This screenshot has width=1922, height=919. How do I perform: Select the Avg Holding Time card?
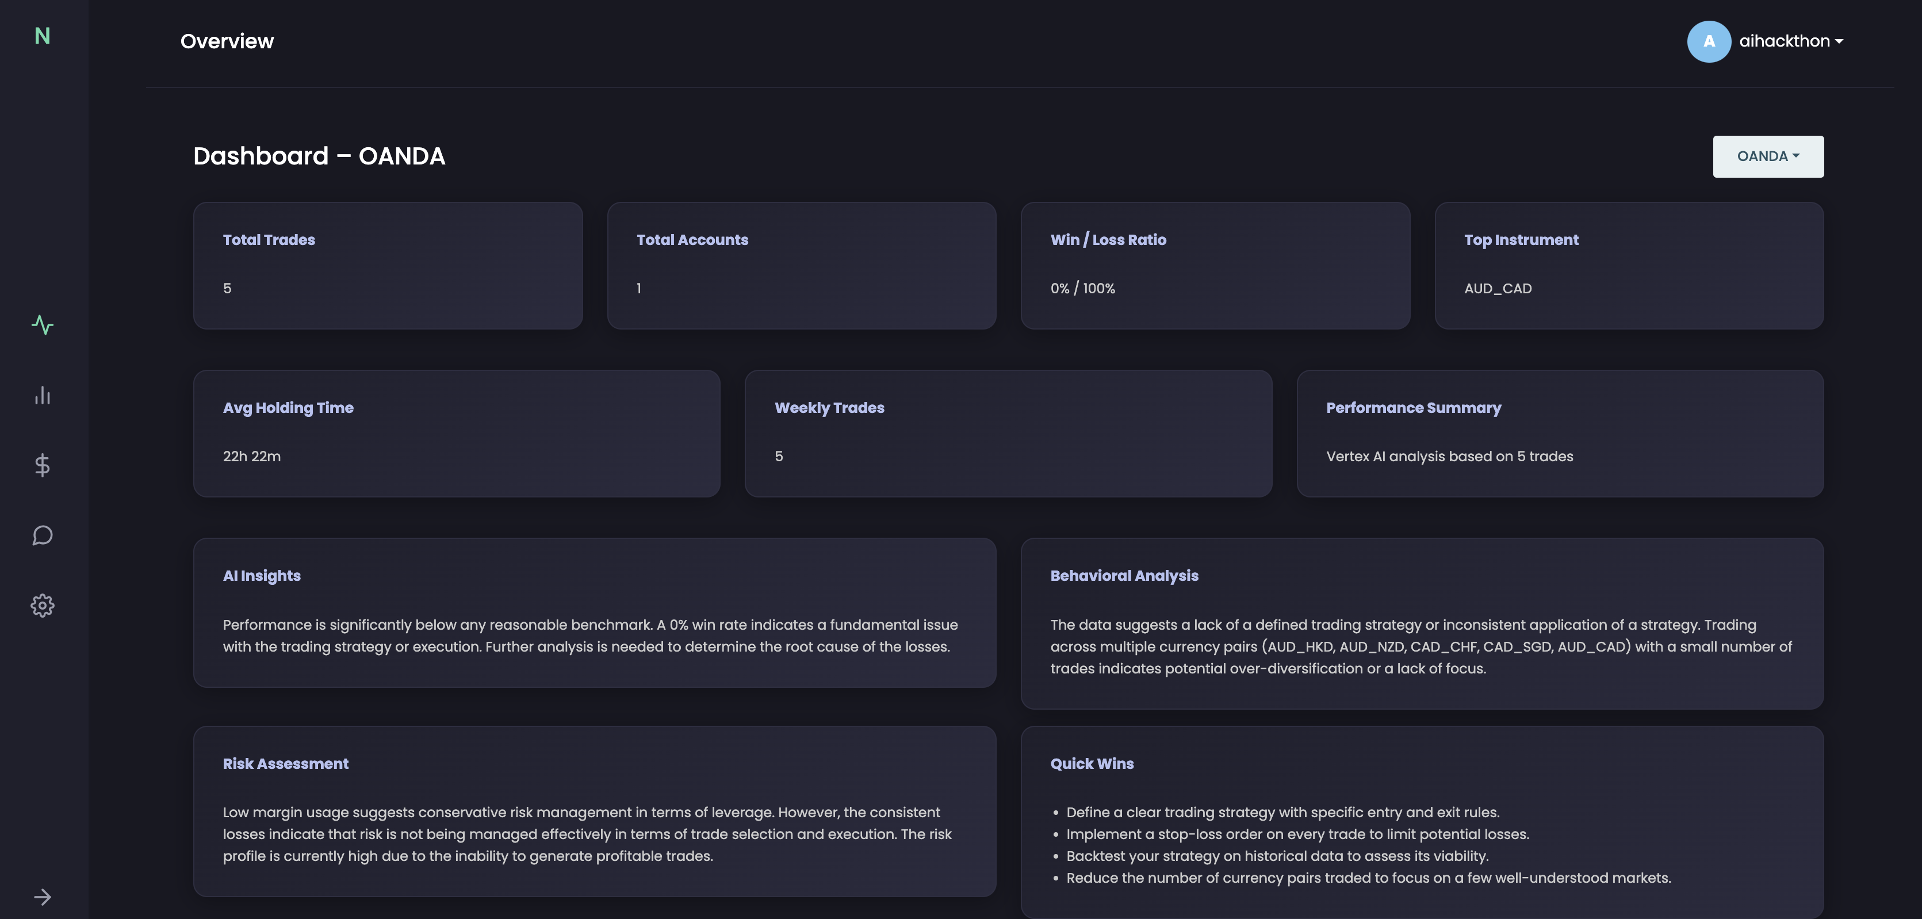[456, 434]
